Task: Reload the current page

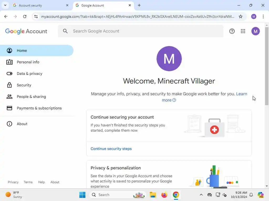Action: click(25, 16)
